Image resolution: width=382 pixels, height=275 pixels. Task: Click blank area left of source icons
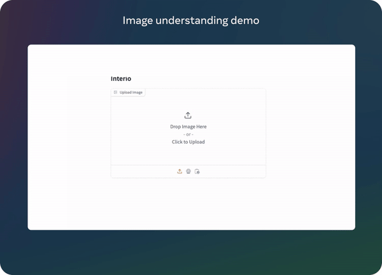tap(140, 171)
